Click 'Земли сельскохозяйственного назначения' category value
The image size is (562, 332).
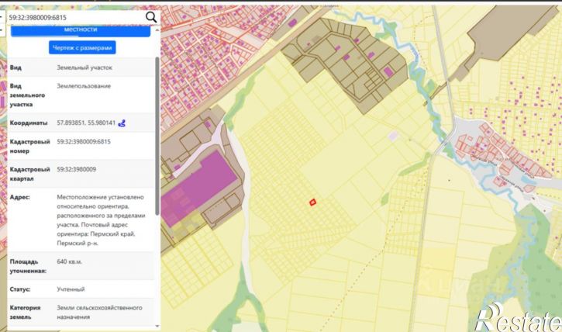tap(99, 313)
